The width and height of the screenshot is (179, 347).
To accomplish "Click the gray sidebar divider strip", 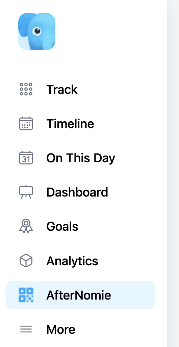I will point(173,173).
